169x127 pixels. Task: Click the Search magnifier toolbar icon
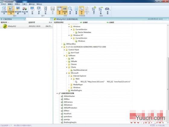click(x=70, y=10)
